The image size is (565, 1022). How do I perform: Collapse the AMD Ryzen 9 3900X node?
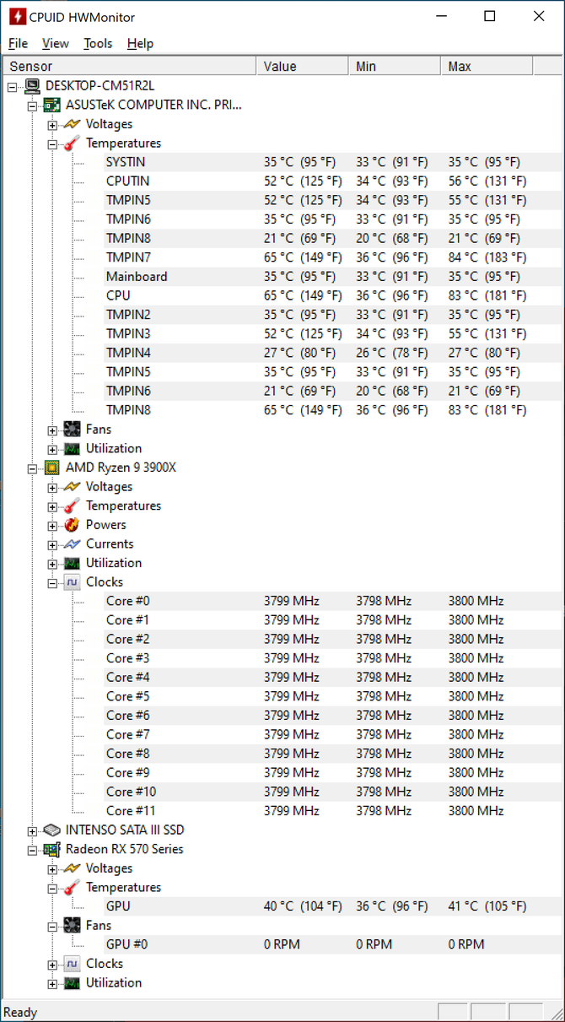point(32,468)
